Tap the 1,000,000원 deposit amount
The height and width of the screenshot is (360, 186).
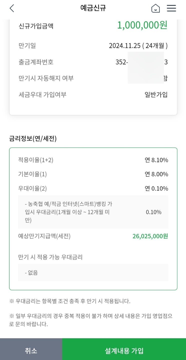pyautogui.click(x=142, y=25)
